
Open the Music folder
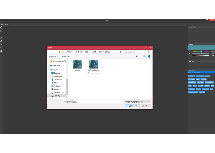(x=55, y=83)
